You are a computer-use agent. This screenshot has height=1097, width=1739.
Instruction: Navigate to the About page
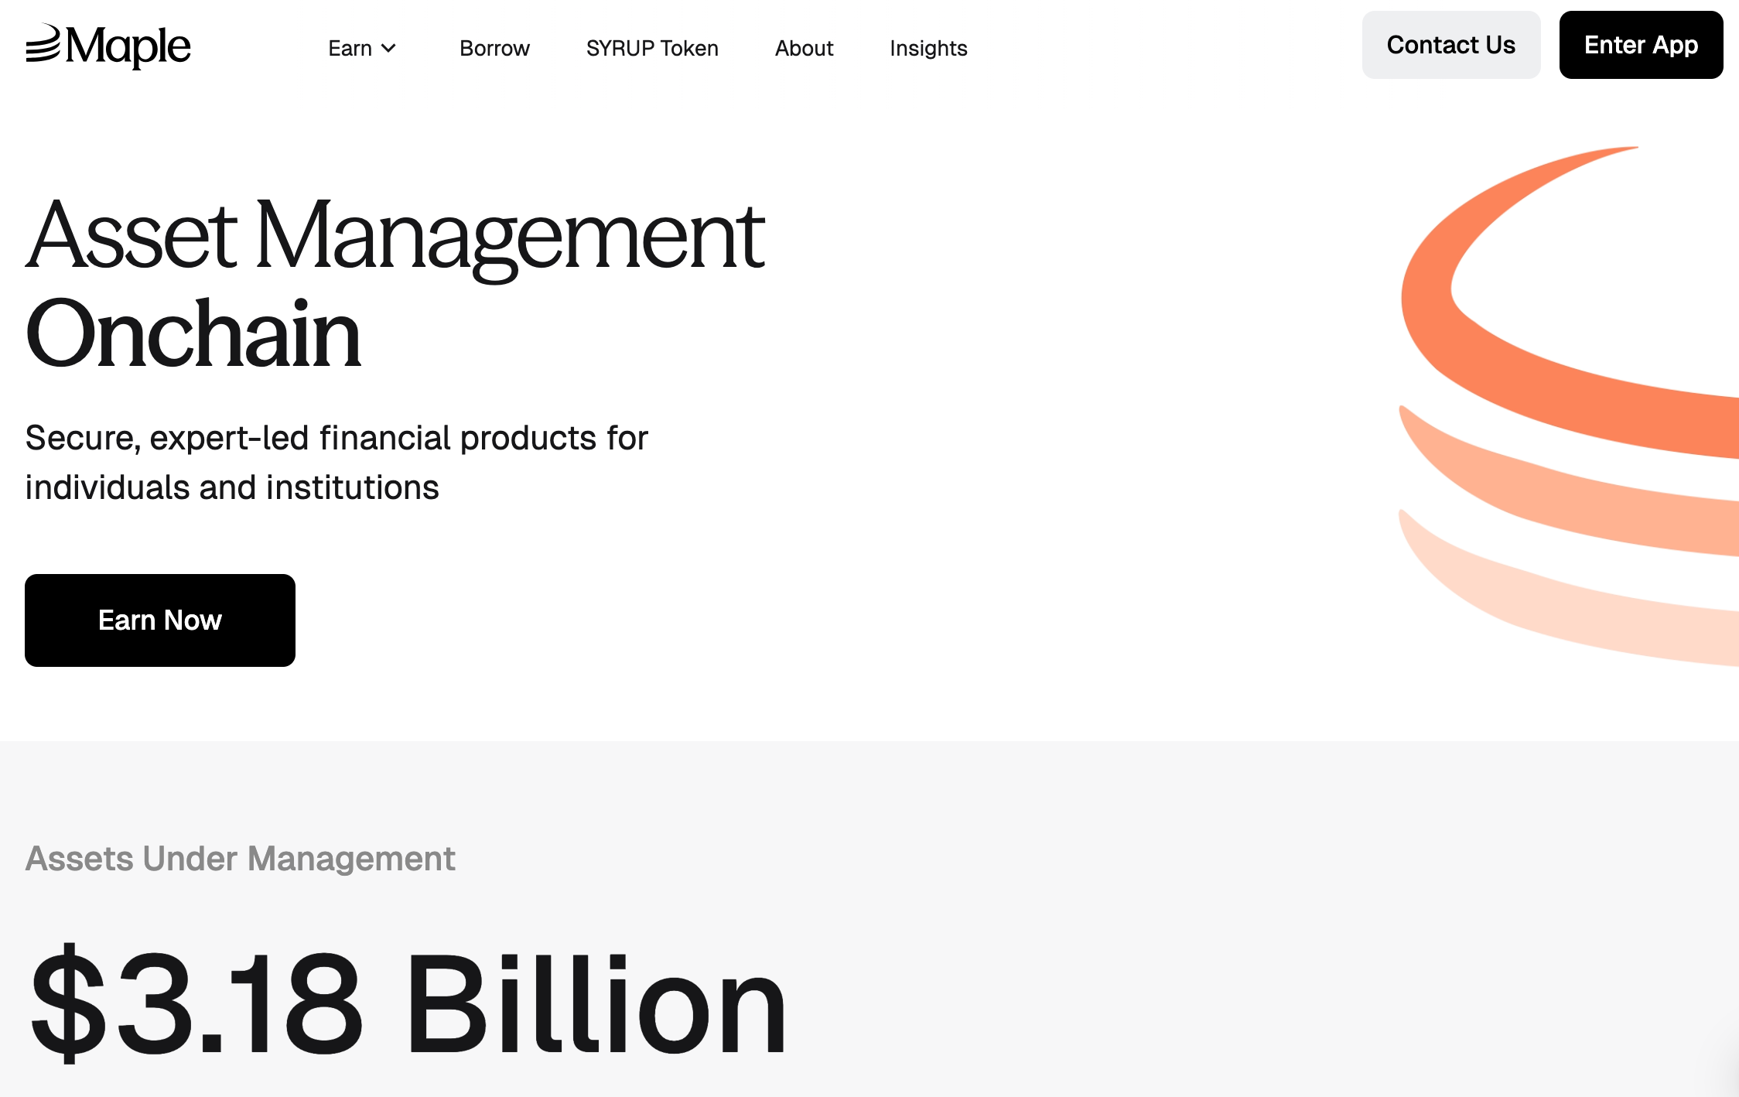[x=804, y=48]
